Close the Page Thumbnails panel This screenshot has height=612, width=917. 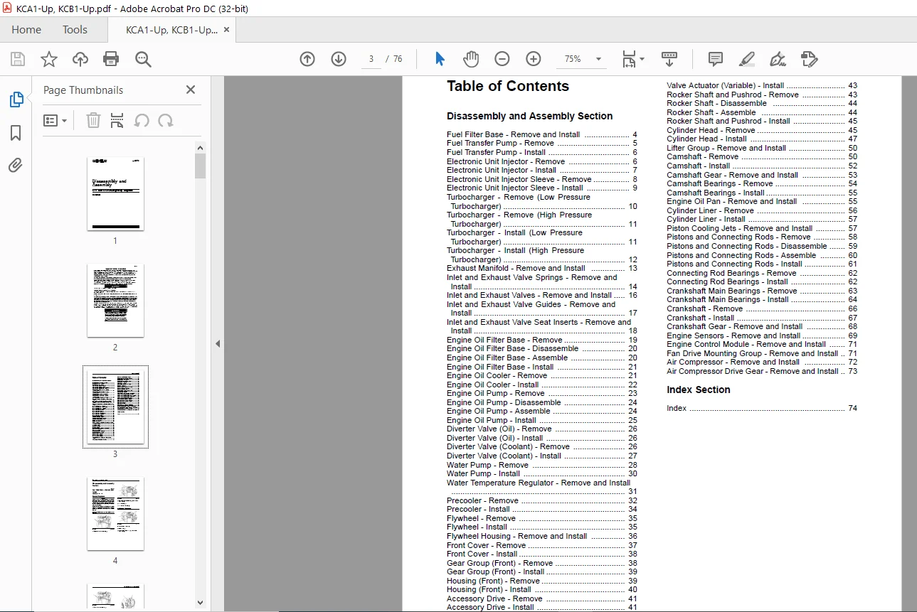[191, 90]
